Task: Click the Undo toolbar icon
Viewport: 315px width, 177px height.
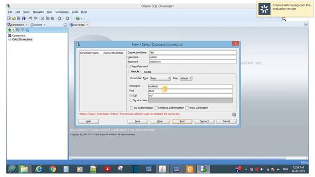Action: coord(31,18)
